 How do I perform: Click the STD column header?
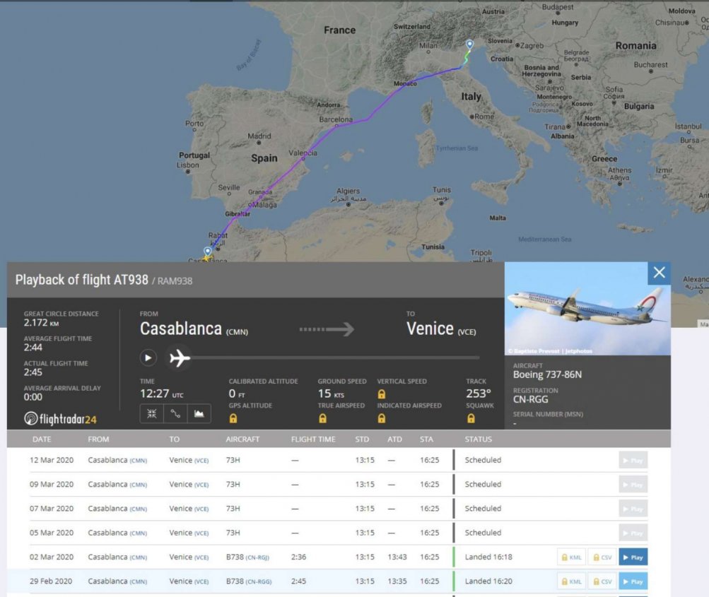click(362, 439)
